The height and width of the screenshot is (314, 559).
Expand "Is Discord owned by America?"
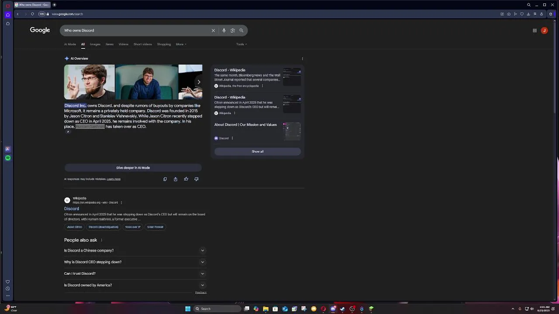(x=135, y=285)
